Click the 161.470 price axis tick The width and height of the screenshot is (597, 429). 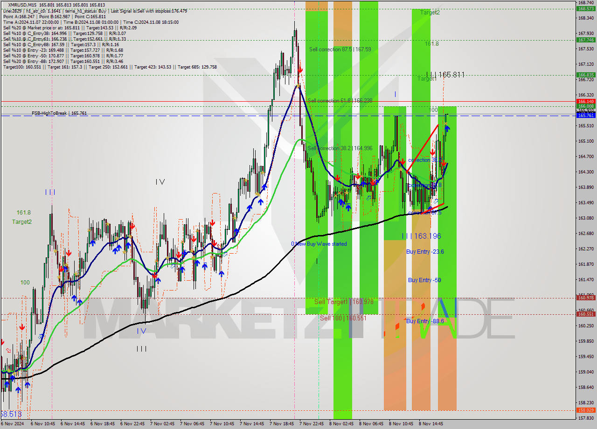pyautogui.click(x=586, y=280)
